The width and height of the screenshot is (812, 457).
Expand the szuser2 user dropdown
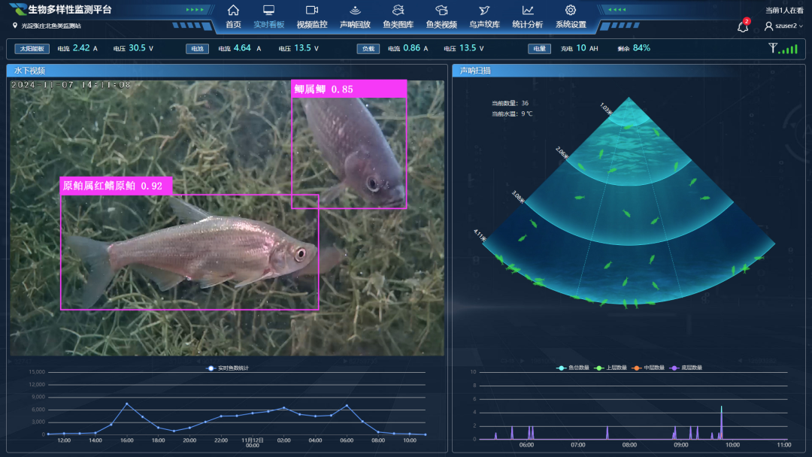tap(784, 26)
